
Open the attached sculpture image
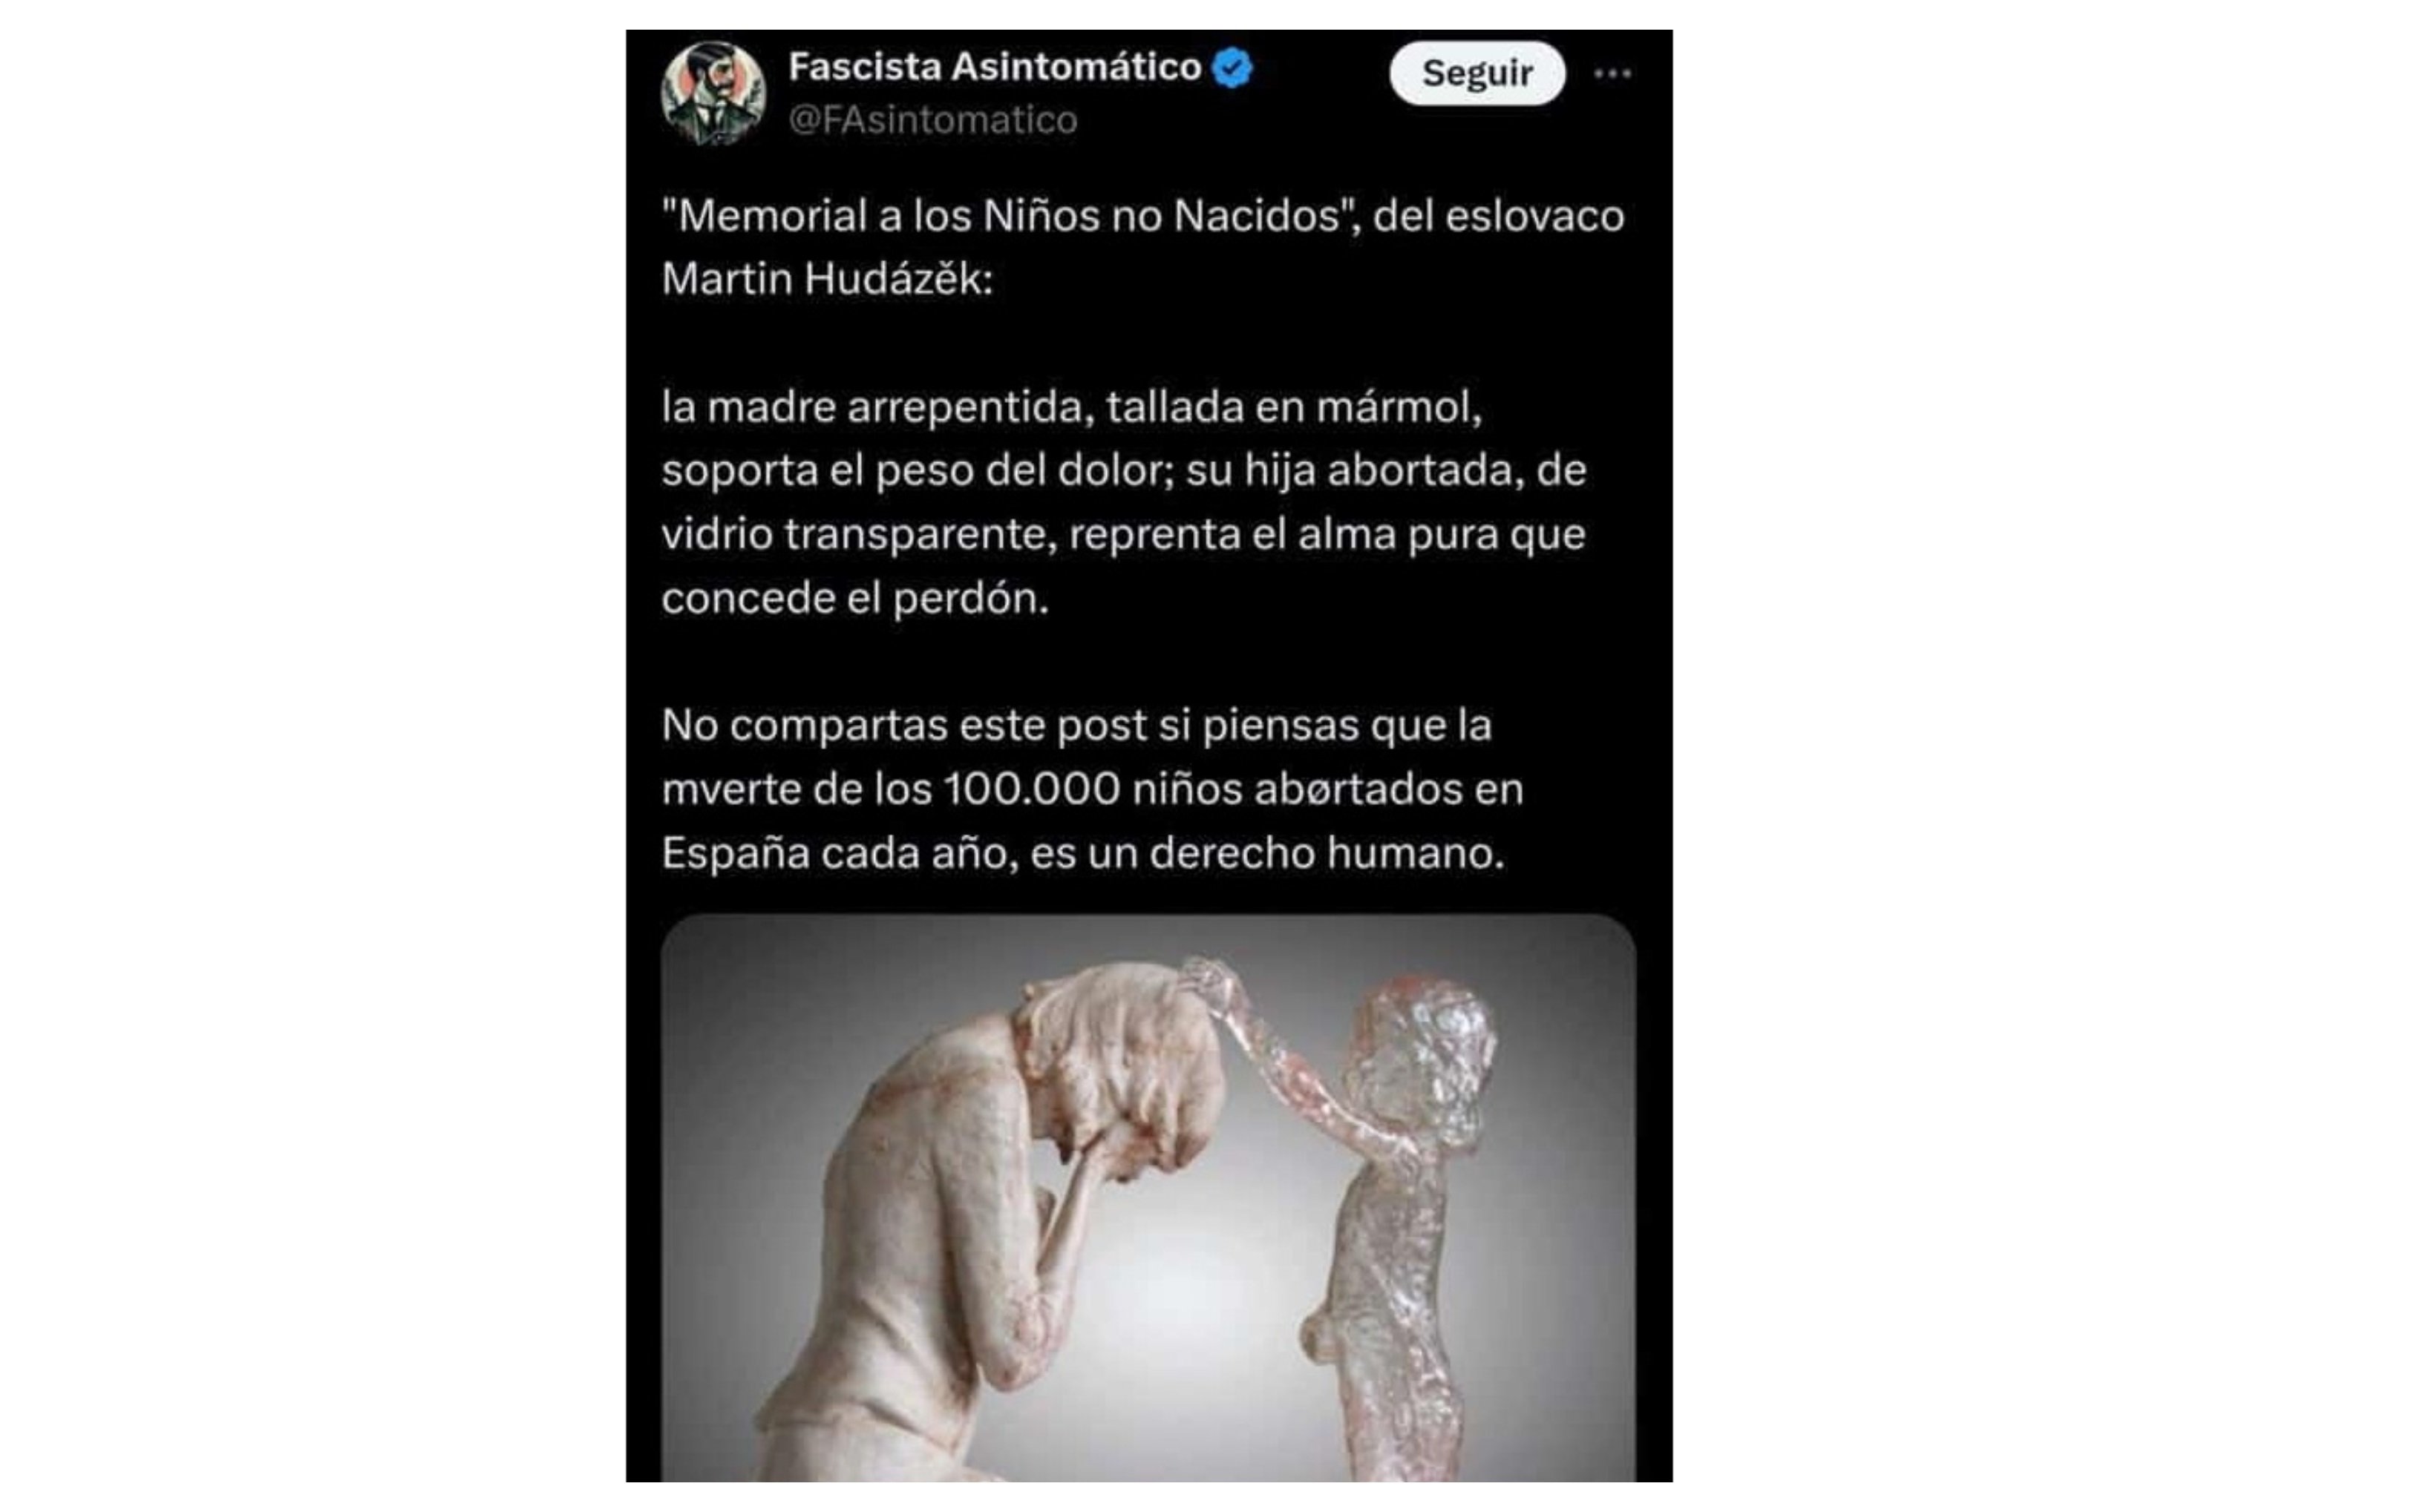1148,1197
